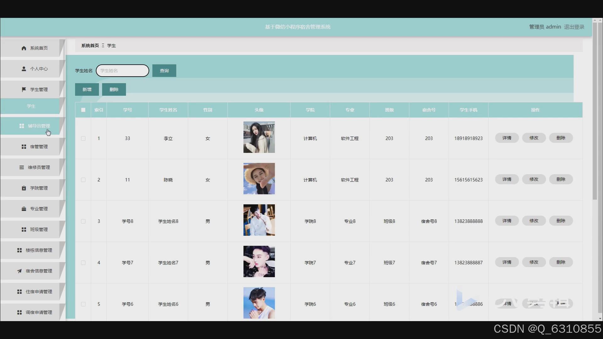Expand the 班级管理 sidebar menu
Viewport: 603px width, 339px height.
tap(39, 229)
